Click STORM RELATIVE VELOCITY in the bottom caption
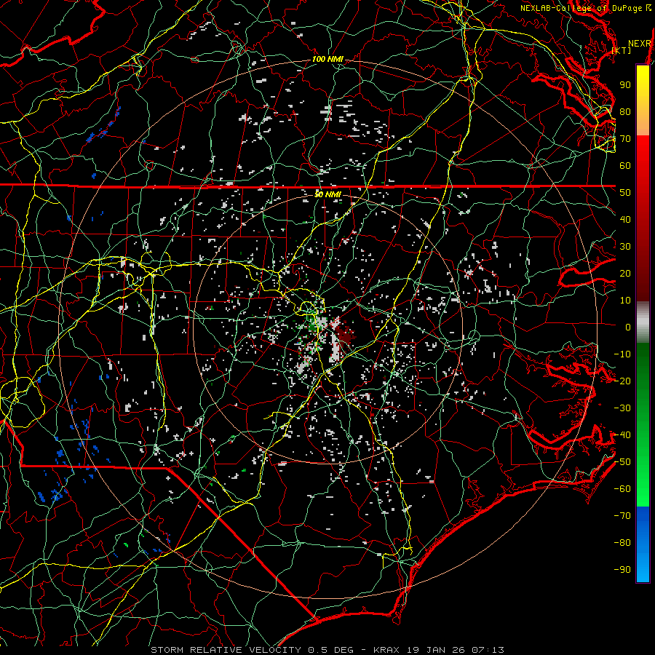655x655 pixels. click(x=226, y=650)
